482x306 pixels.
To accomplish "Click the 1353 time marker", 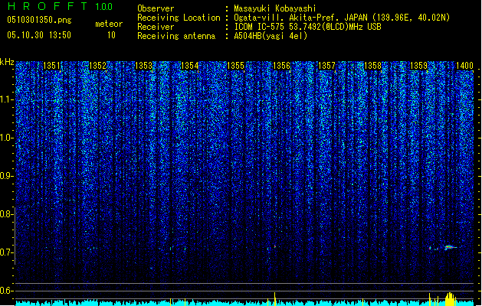I will pyautogui.click(x=143, y=66).
